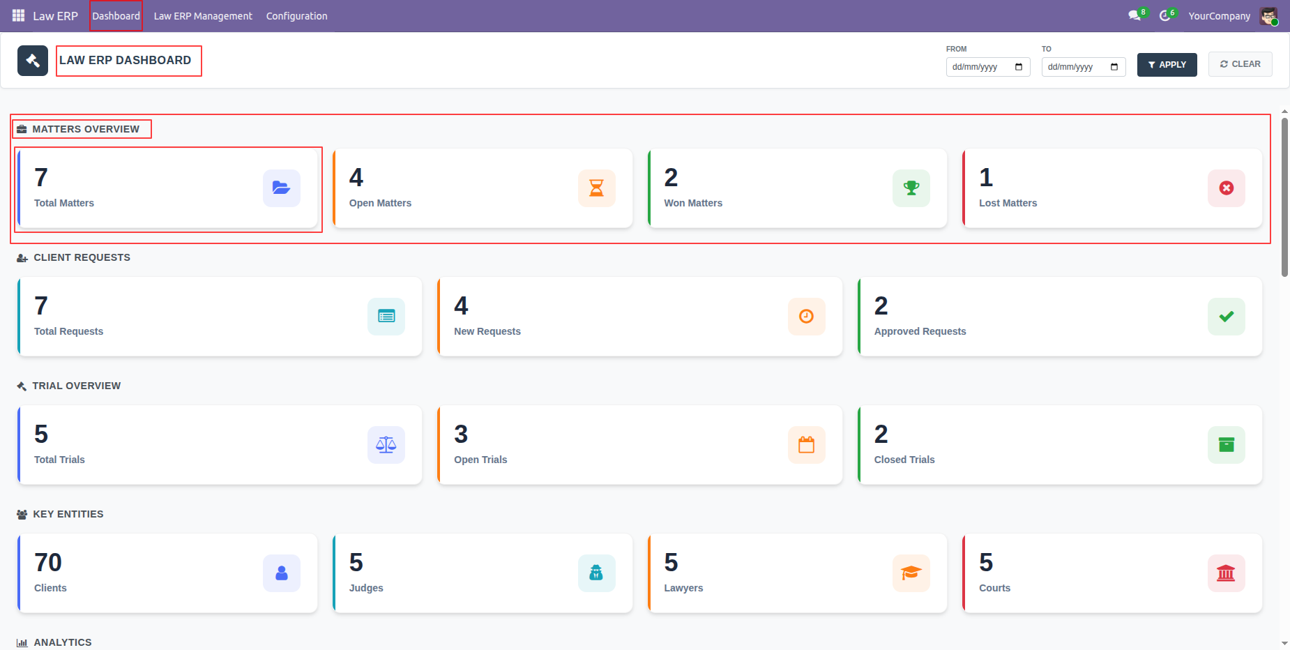This screenshot has height=650, width=1290.
Task: Open the apps grid menu icon
Action: 19,15
